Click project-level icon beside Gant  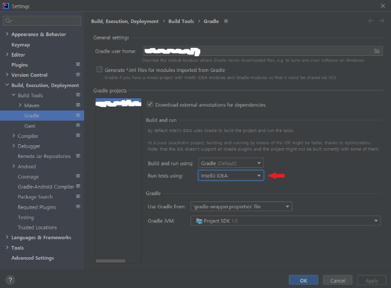(x=78, y=125)
